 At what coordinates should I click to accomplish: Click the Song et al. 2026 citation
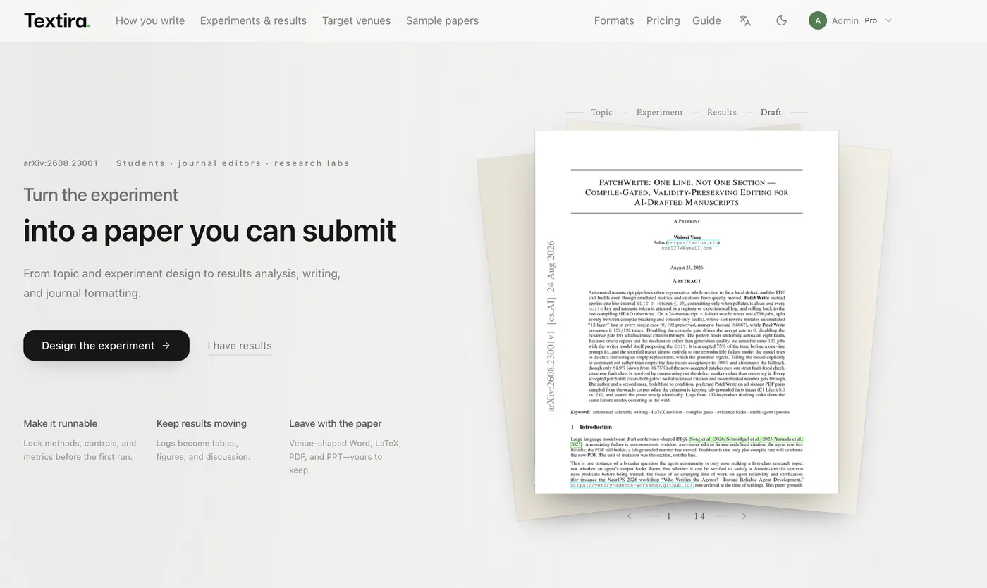tap(707, 439)
